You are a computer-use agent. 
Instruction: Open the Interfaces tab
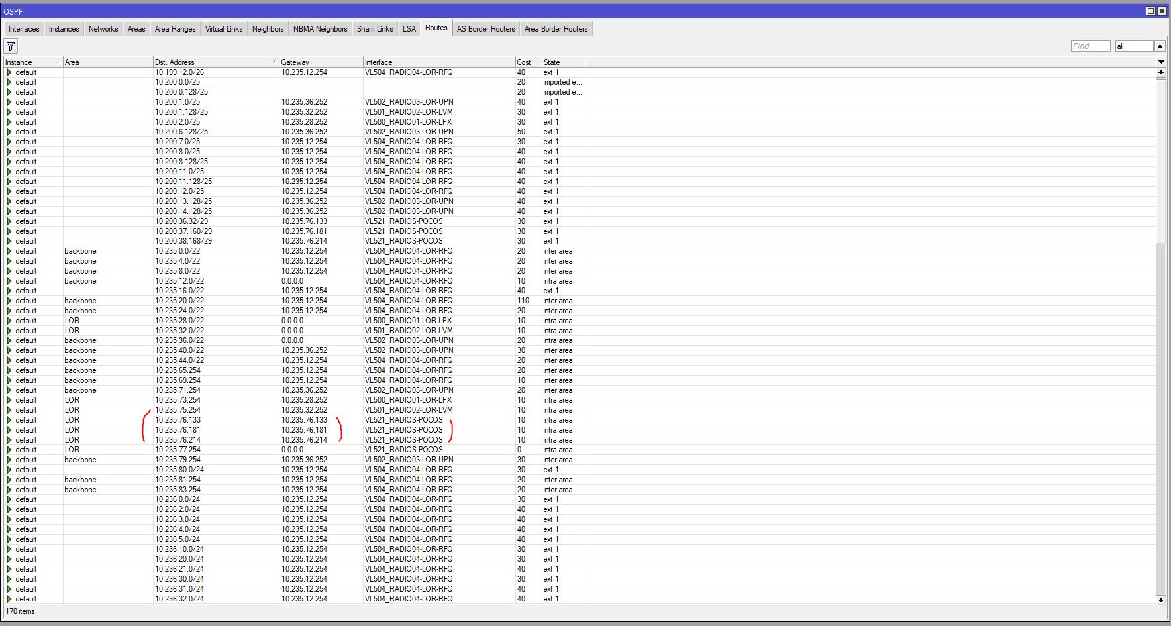[24, 29]
